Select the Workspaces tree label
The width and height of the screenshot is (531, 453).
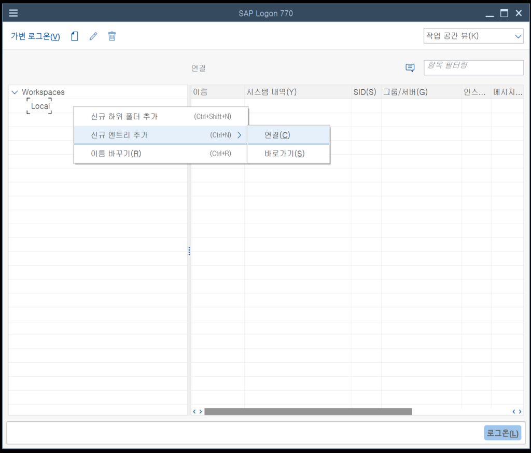[x=44, y=92]
